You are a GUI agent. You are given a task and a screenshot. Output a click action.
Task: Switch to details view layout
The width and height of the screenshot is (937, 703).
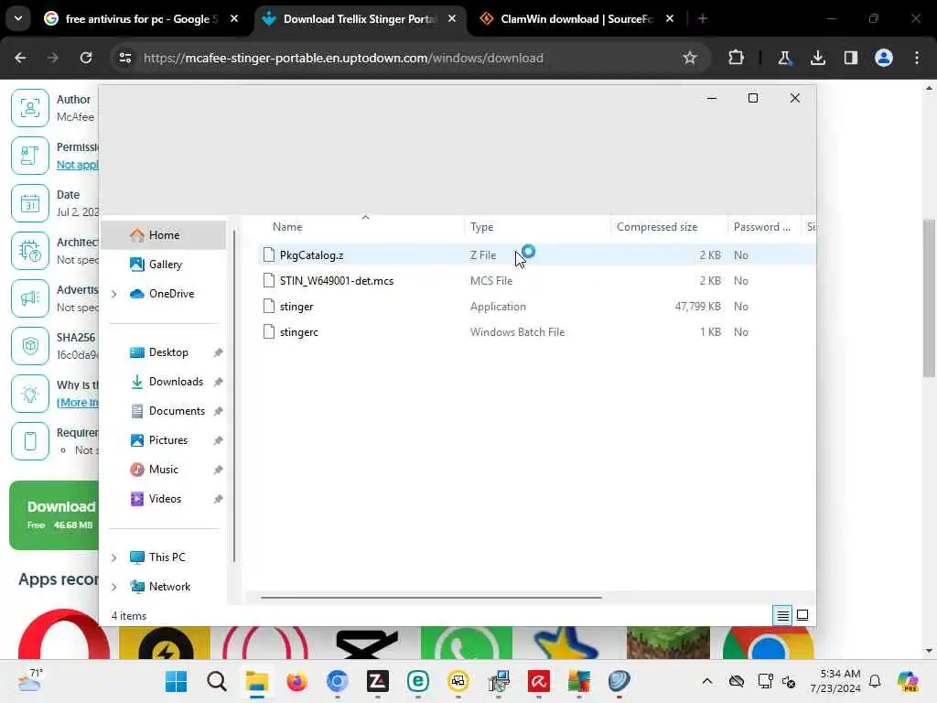click(x=783, y=615)
